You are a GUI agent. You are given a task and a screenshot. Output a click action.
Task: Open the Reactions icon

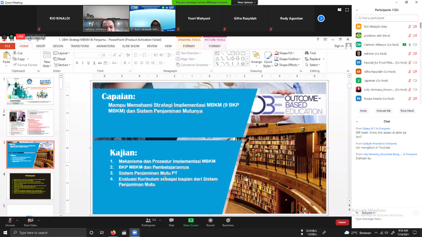click(x=228, y=221)
